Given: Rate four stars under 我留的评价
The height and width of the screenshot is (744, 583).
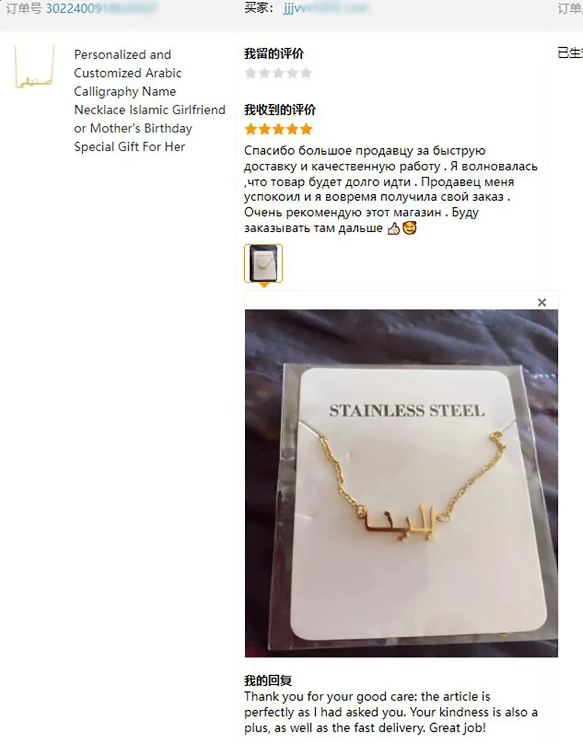Looking at the screenshot, I should click(292, 73).
